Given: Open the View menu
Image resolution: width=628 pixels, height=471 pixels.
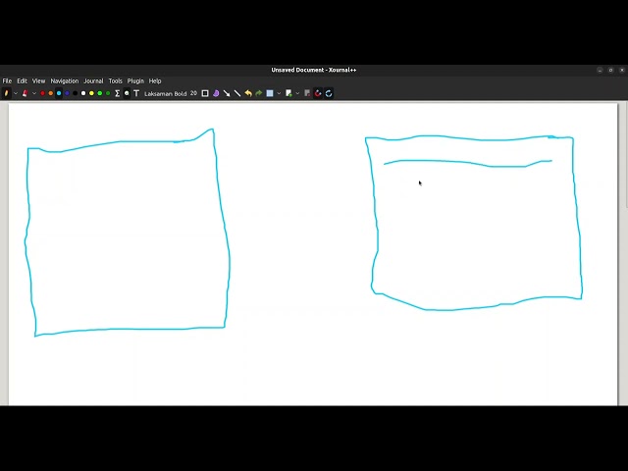Looking at the screenshot, I should 39,80.
